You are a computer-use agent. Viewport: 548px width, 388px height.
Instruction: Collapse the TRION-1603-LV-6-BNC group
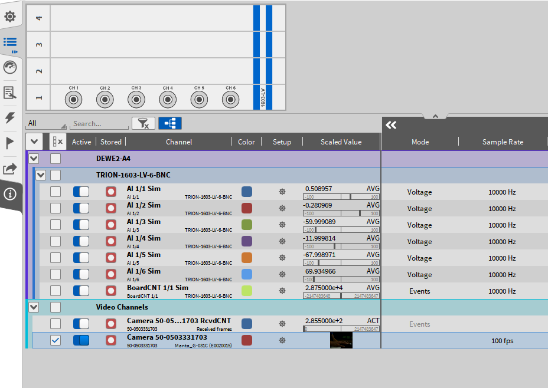pos(41,175)
